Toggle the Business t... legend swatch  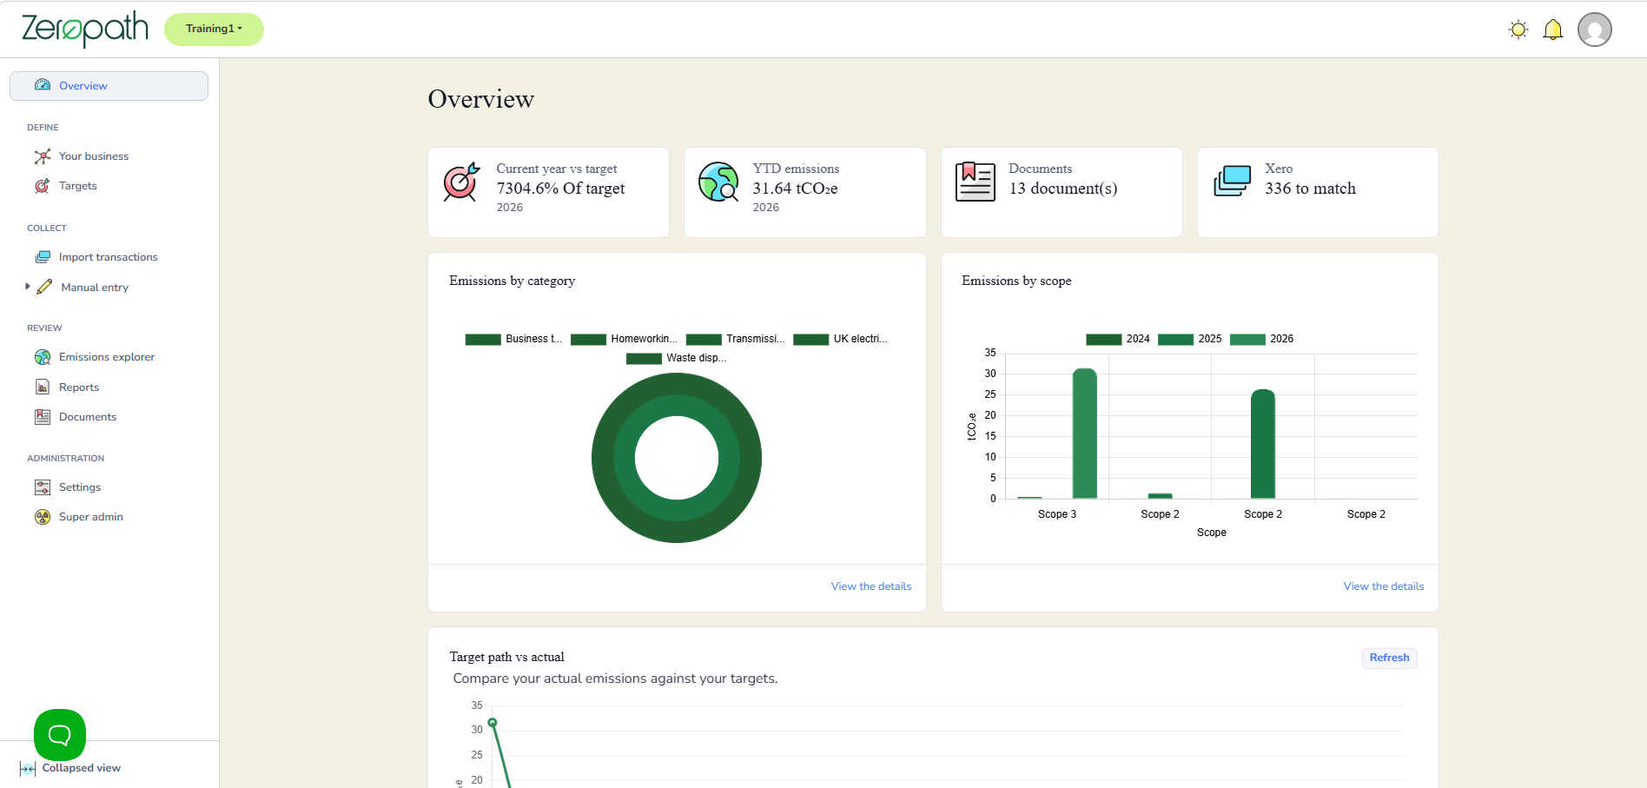click(x=483, y=340)
